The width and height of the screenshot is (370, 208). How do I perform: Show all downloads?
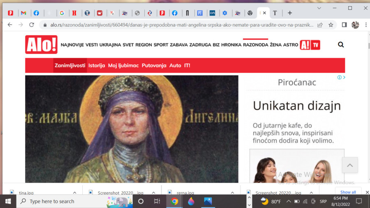[348, 192]
